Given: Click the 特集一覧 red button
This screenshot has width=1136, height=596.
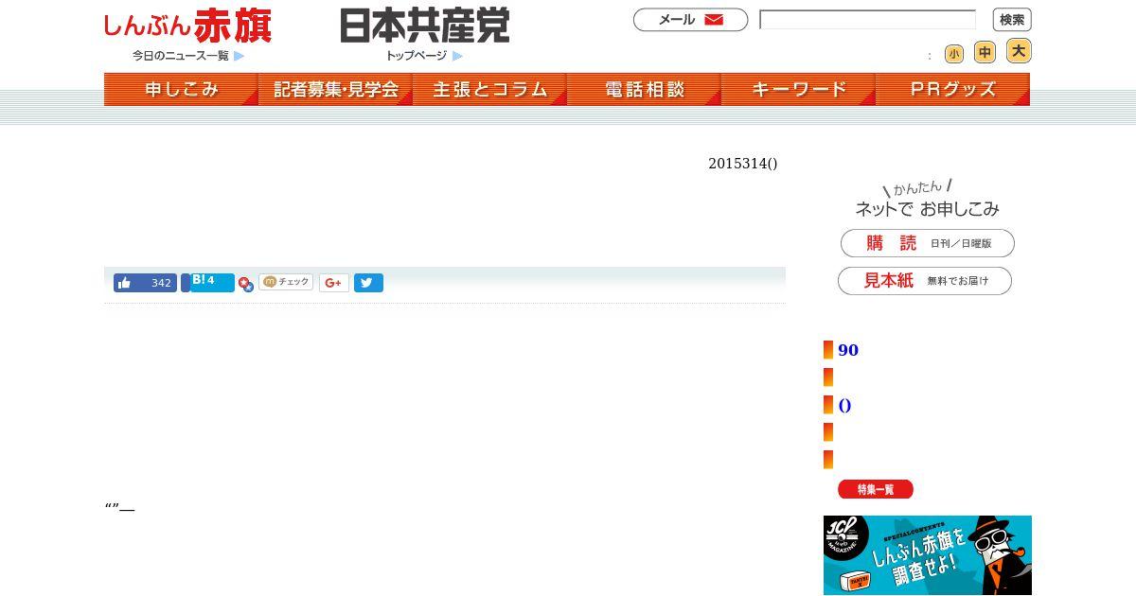Looking at the screenshot, I should pyautogui.click(x=876, y=489).
